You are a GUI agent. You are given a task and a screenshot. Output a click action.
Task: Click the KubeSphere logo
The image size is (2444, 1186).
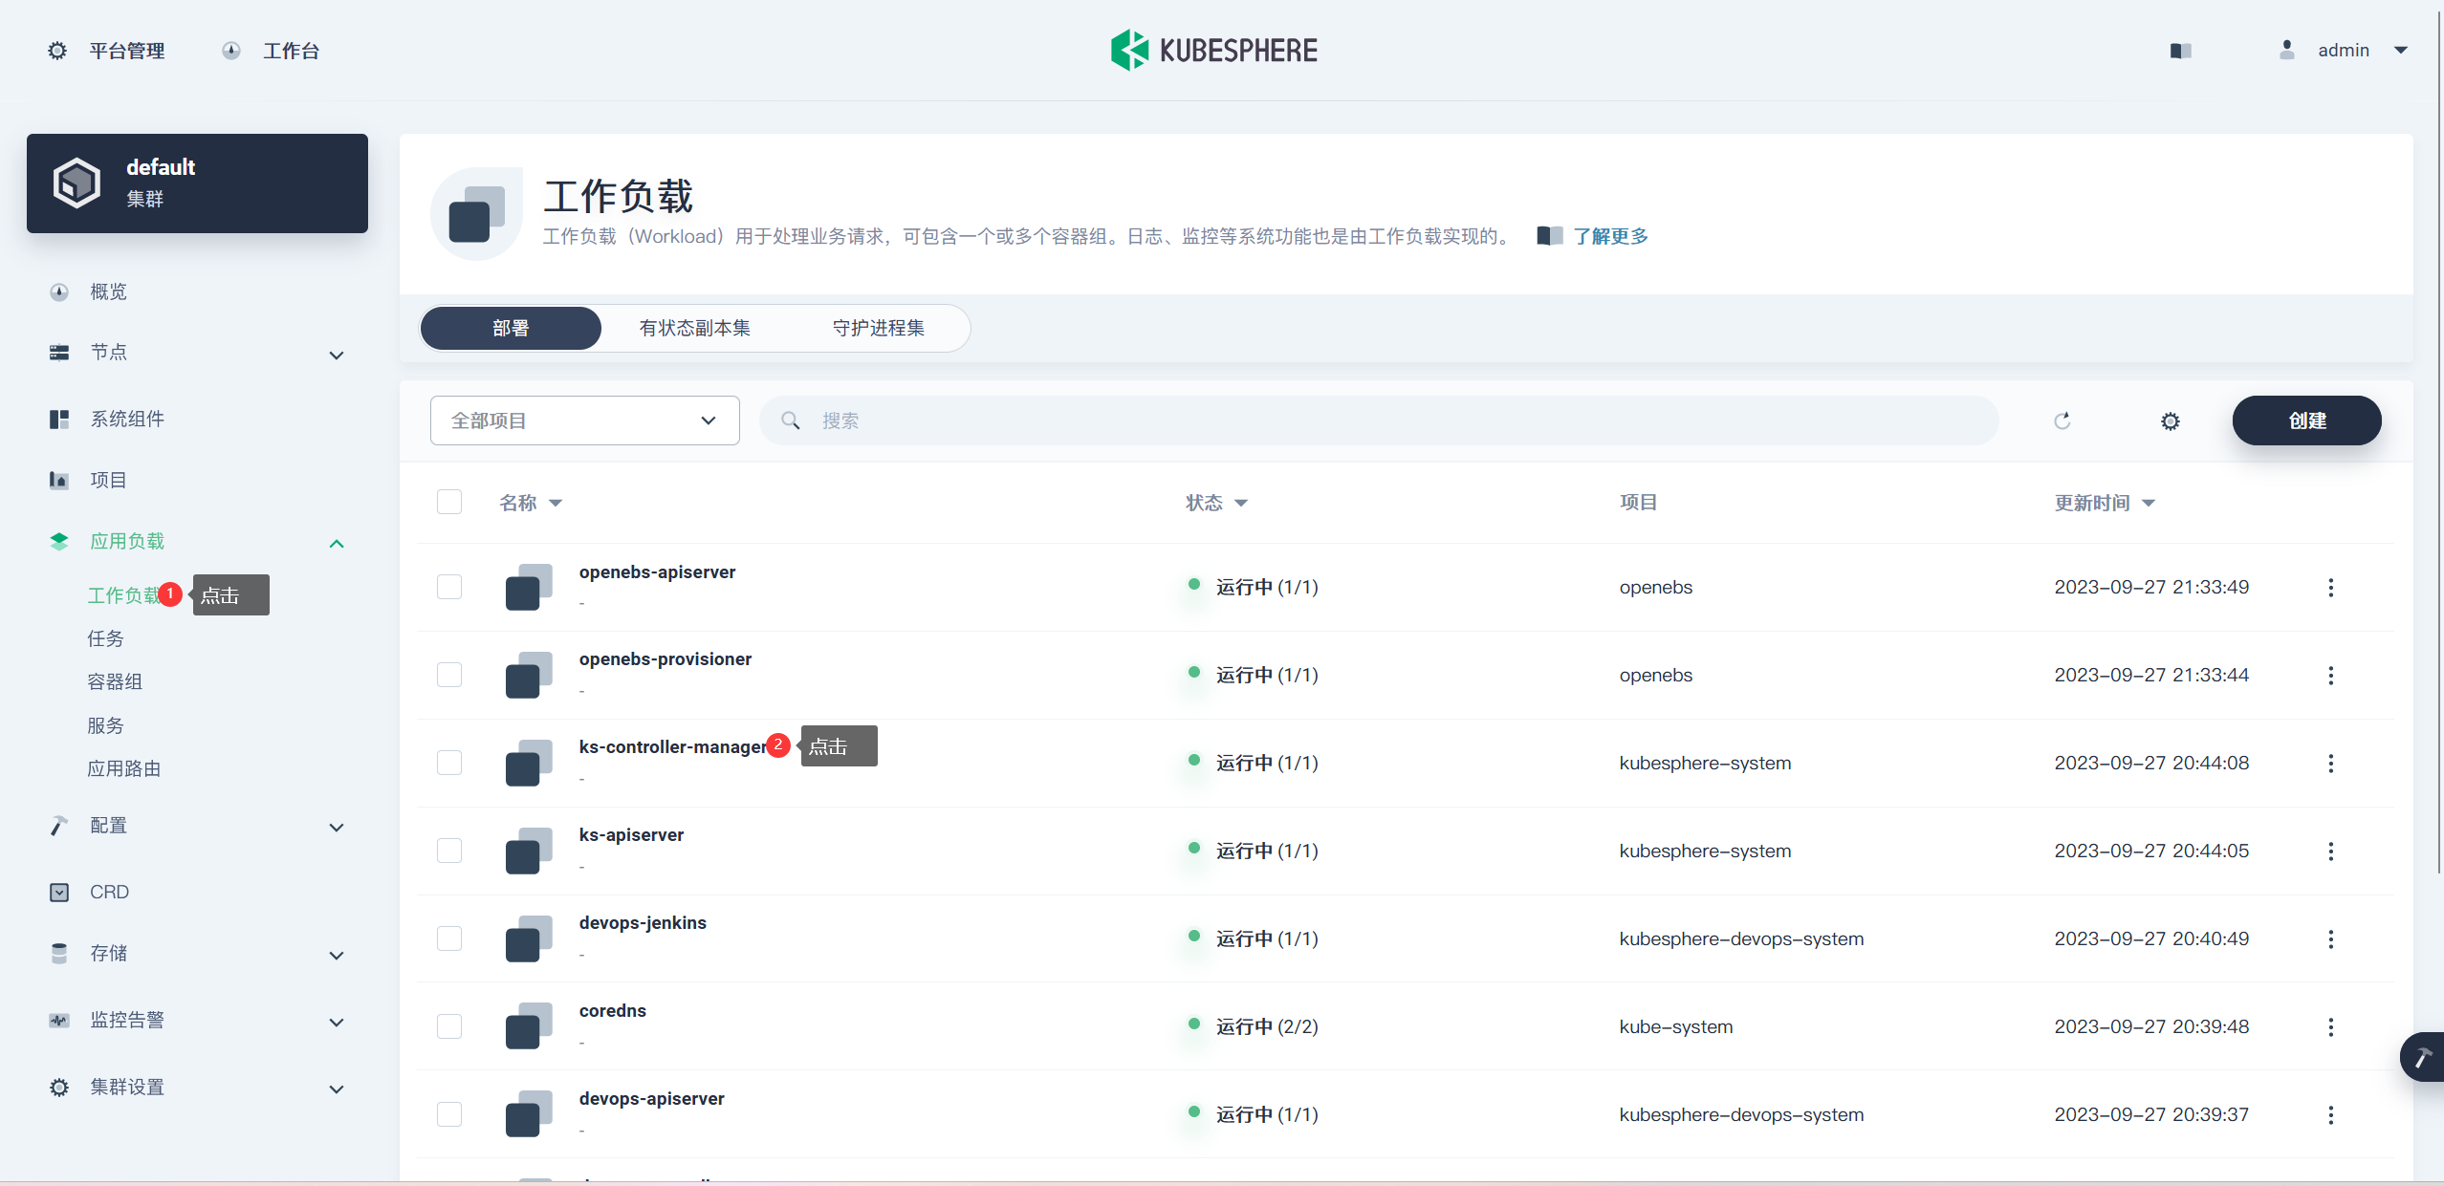pyautogui.click(x=1213, y=50)
